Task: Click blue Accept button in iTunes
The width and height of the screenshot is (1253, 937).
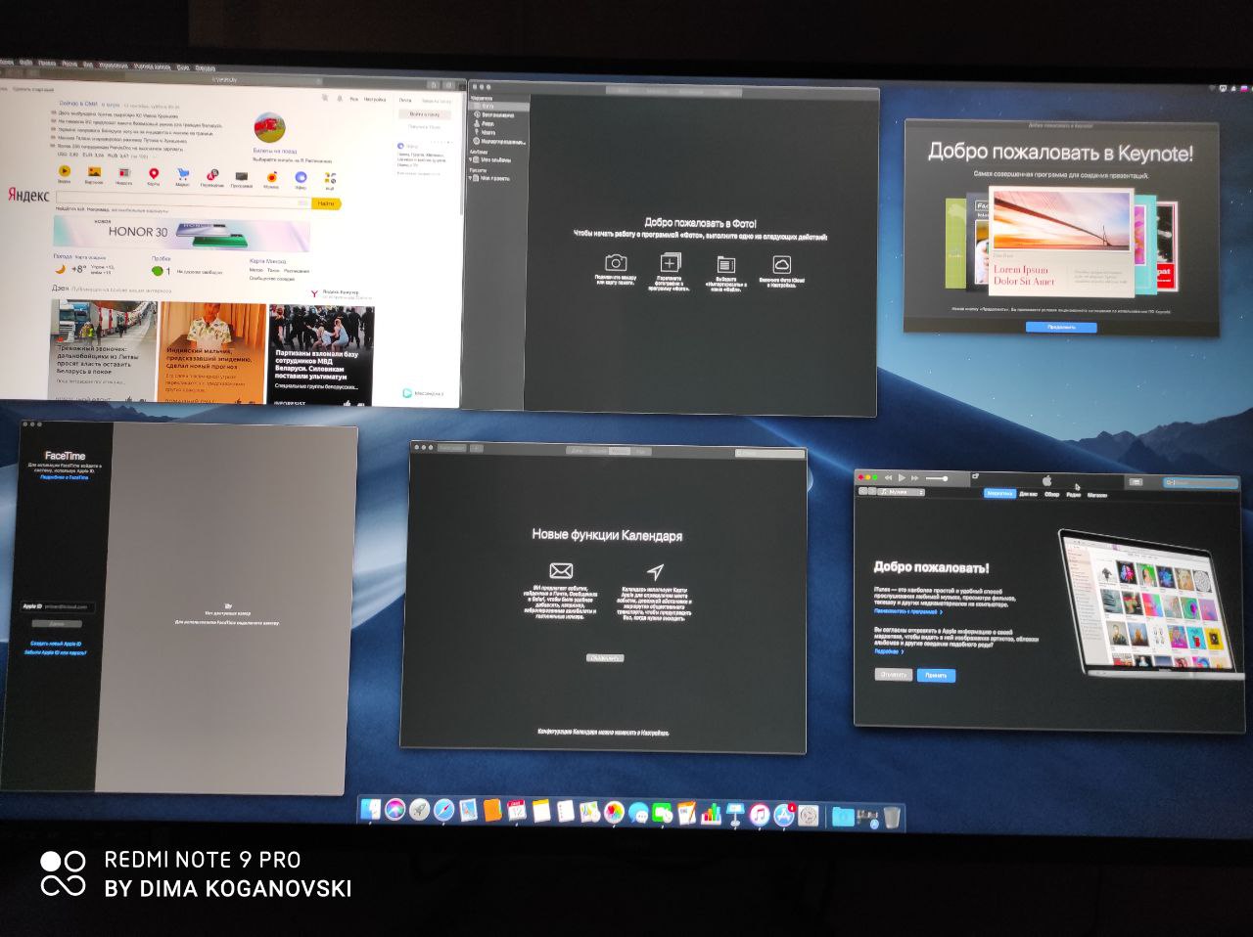Action: (x=936, y=676)
